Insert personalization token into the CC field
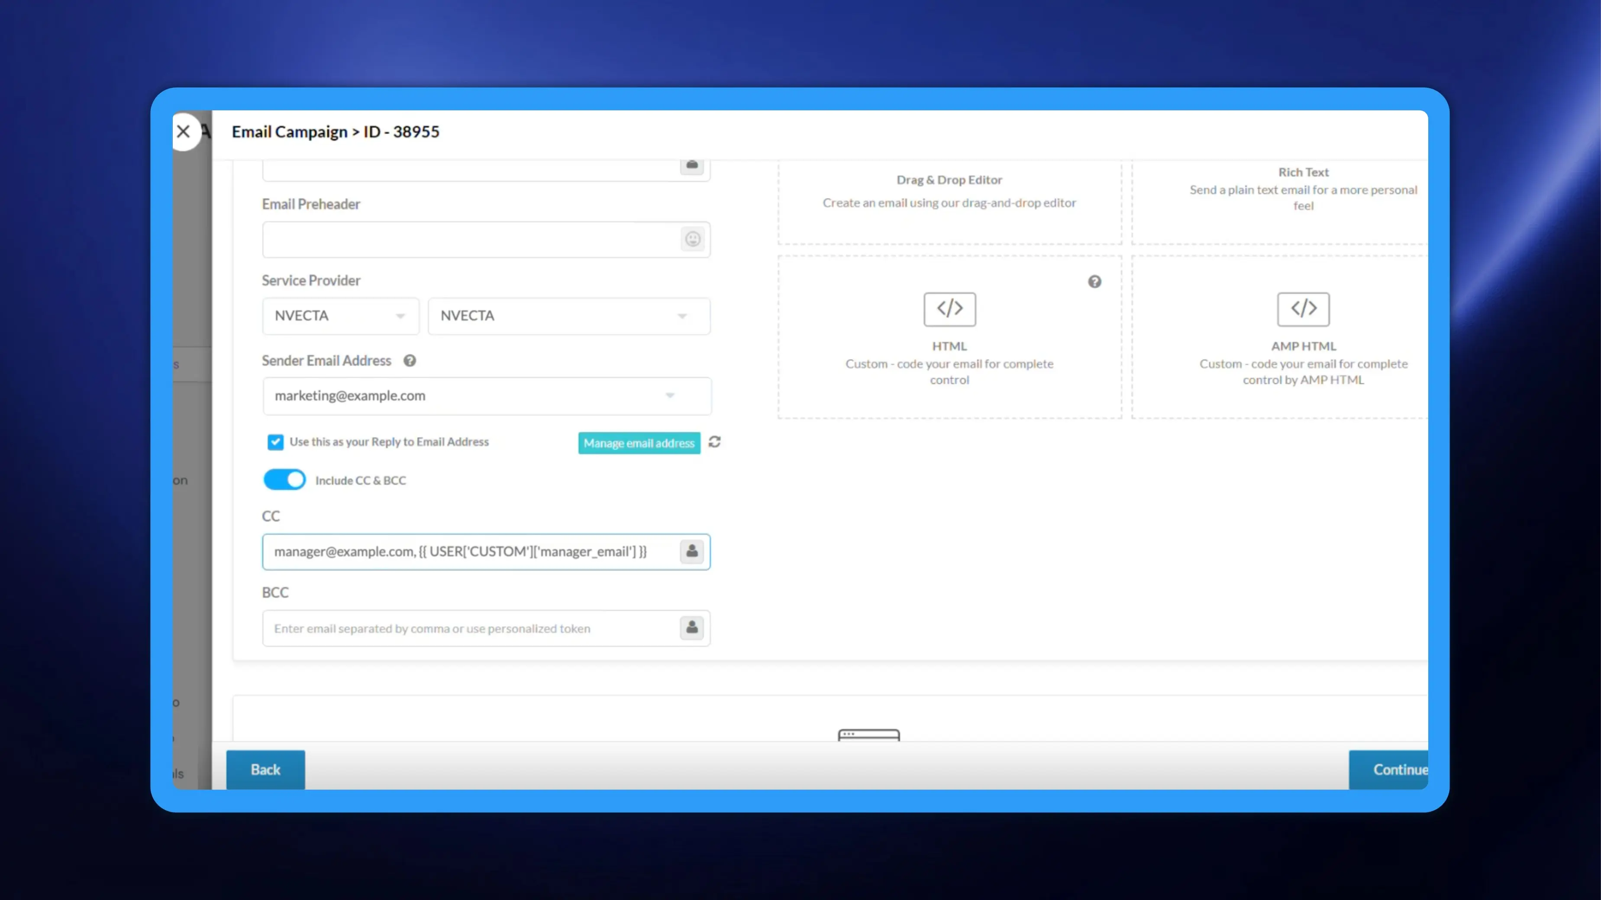The image size is (1601, 900). pyautogui.click(x=692, y=551)
